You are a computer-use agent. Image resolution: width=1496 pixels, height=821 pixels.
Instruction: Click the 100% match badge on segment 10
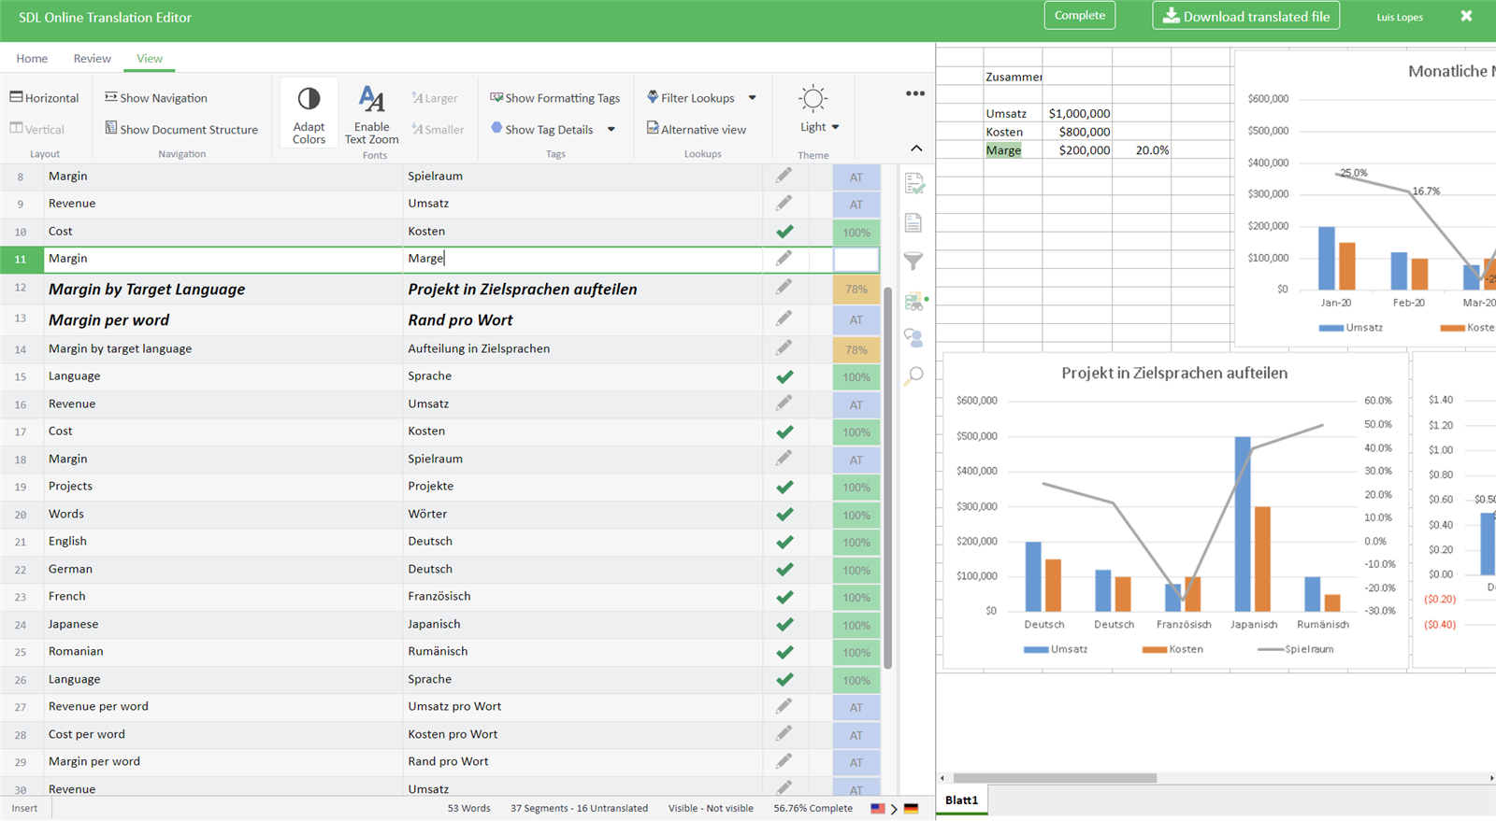[856, 233]
